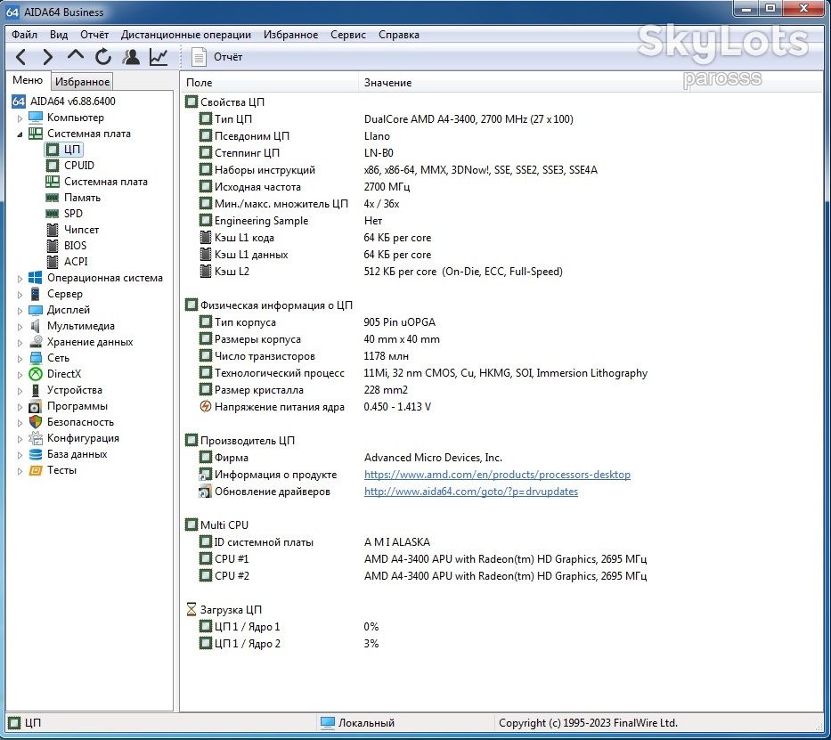Go forward with the right arrow toolbar icon
Screen dimensions: 831x740
[48, 57]
